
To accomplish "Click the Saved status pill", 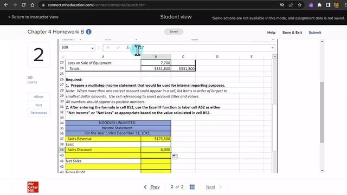I will [x=173, y=31].
